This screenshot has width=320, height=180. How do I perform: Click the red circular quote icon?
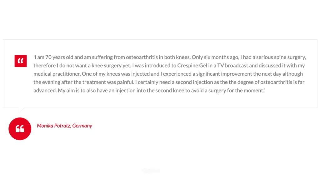point(20,129)
